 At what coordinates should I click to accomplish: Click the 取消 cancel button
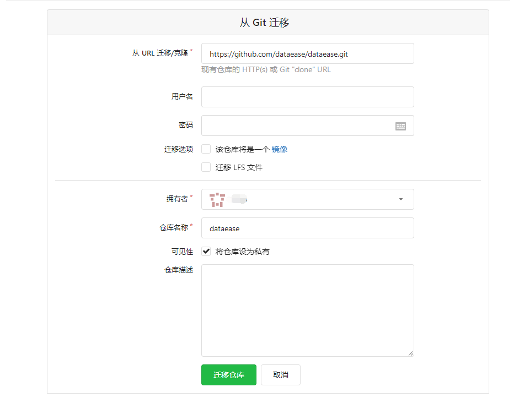point(281,375)
